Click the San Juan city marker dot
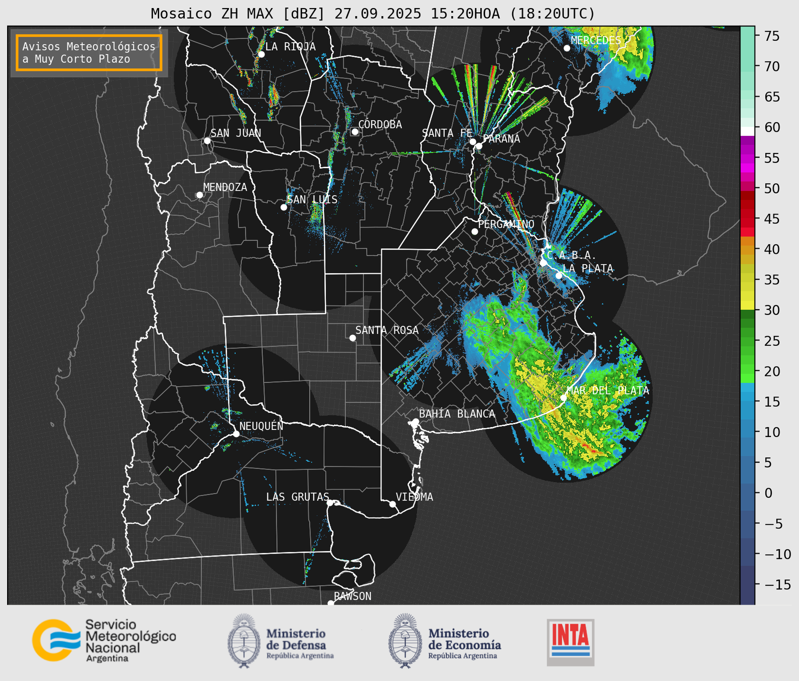 coord(207,141)
